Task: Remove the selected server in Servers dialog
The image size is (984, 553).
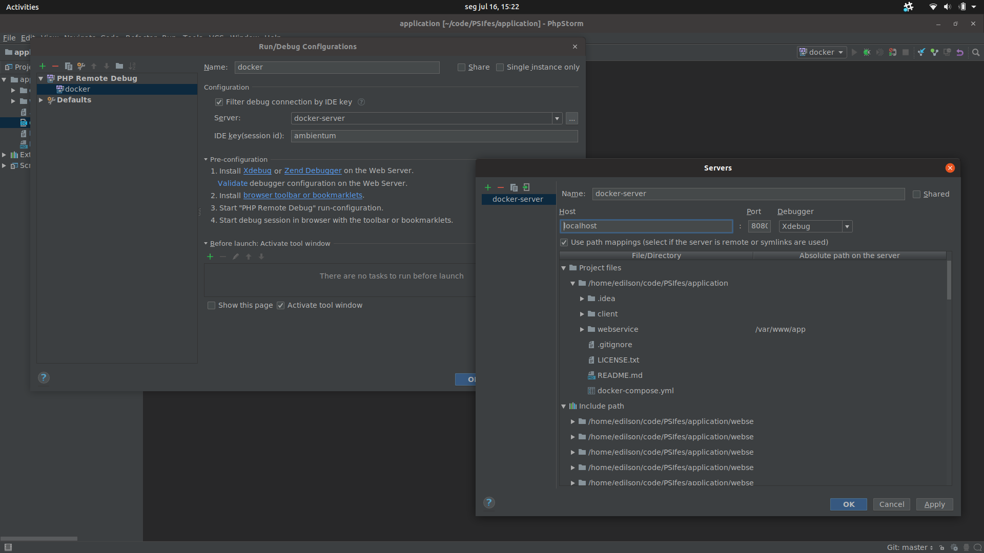Action: 501,187
